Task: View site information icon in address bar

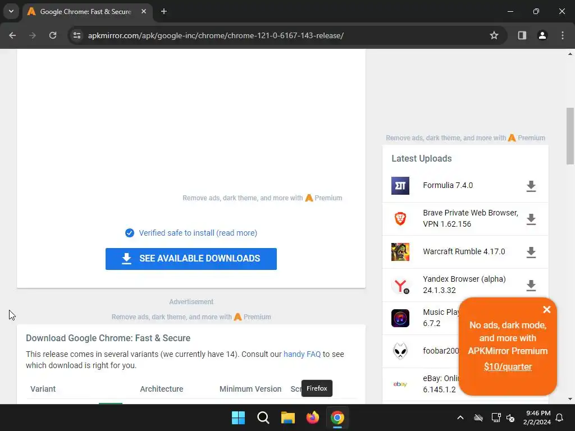Action: (77, 35)
